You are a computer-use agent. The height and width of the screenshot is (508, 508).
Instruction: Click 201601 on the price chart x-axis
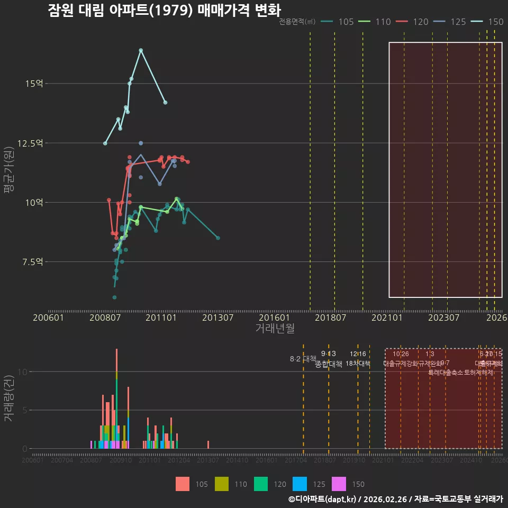pyautogui.click(x=274, y=317)
